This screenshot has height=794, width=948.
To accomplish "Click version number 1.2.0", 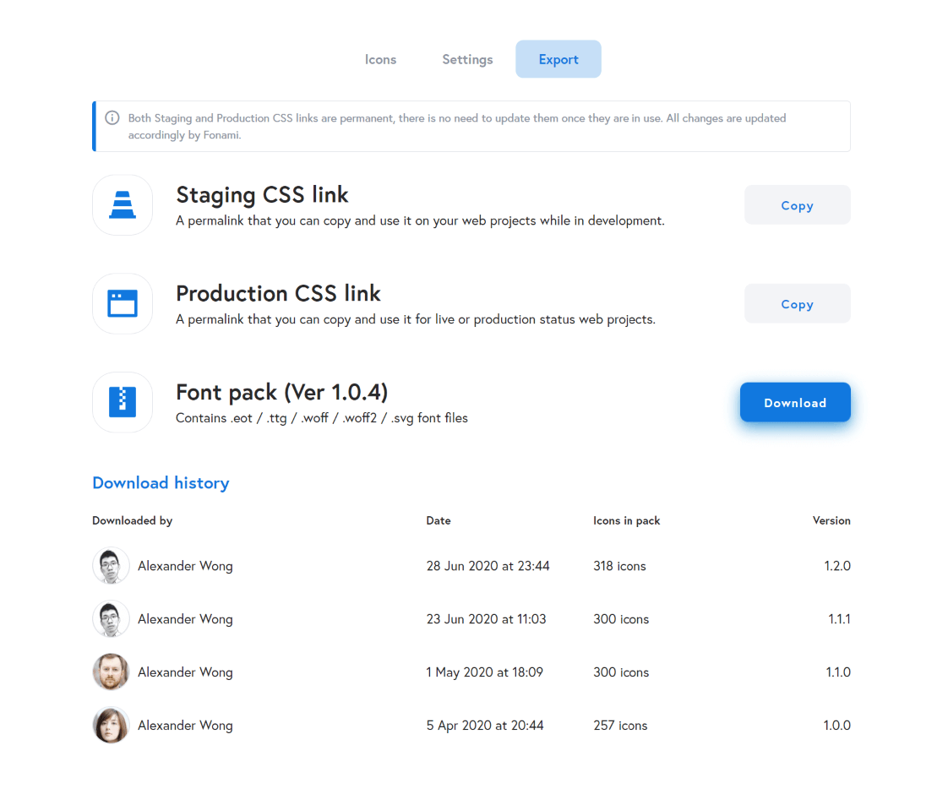I will pos(837,566).
